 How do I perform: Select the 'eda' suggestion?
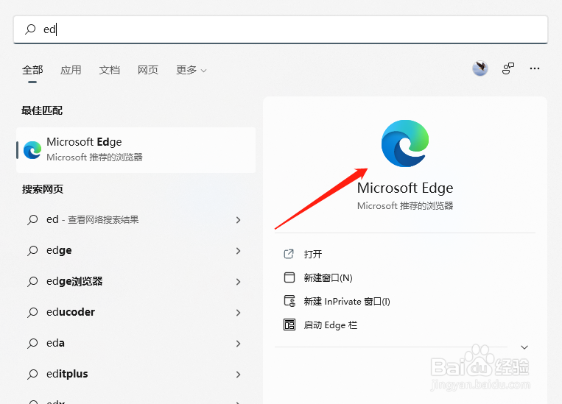pos(136,343)
